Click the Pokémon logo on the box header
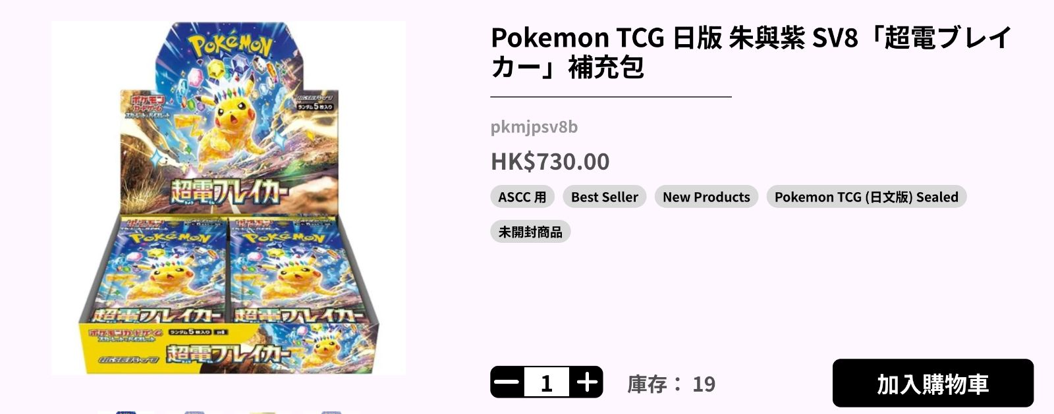This screenshot has width=1054, height=414. [230, 47]
